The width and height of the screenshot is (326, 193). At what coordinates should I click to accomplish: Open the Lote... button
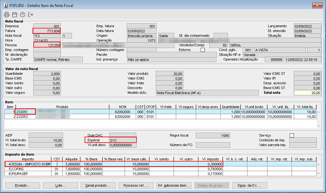pos(60,185)
